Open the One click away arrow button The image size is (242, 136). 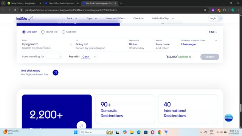pos(56,73)
